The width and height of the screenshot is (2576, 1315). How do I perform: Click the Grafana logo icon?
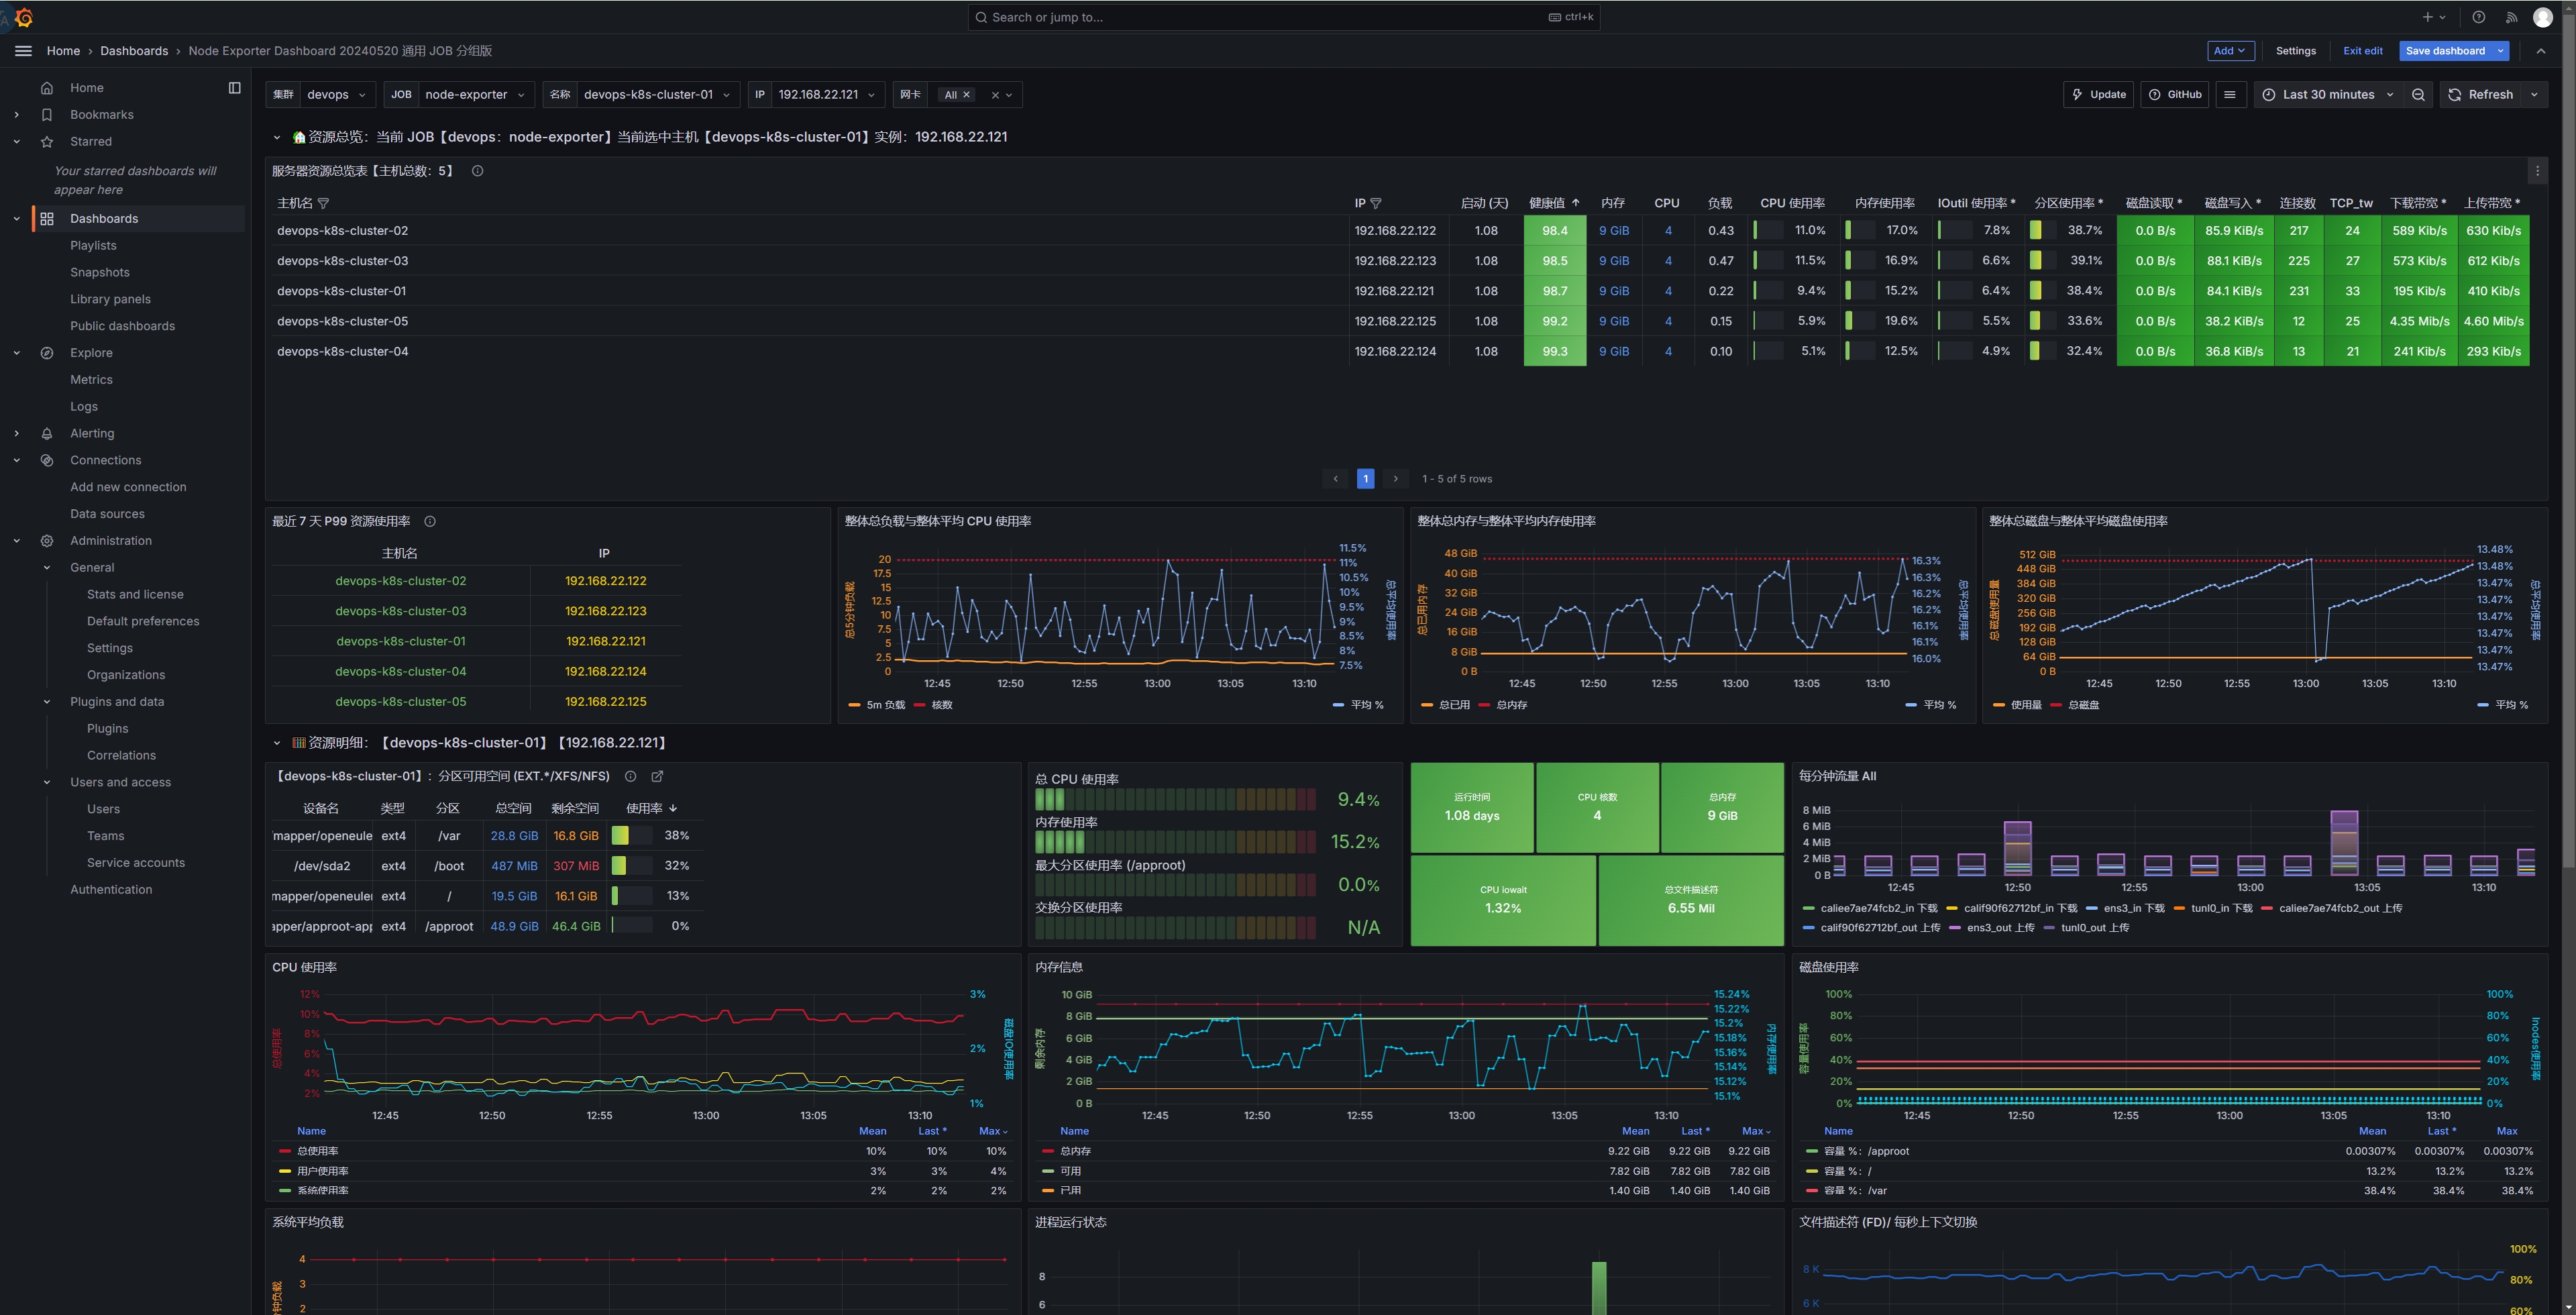pyautogui.click(x=24, y=18)
